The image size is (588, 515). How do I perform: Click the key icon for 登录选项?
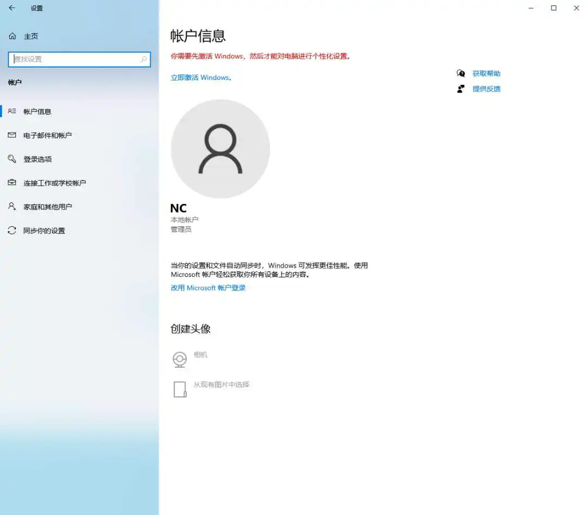12,159
